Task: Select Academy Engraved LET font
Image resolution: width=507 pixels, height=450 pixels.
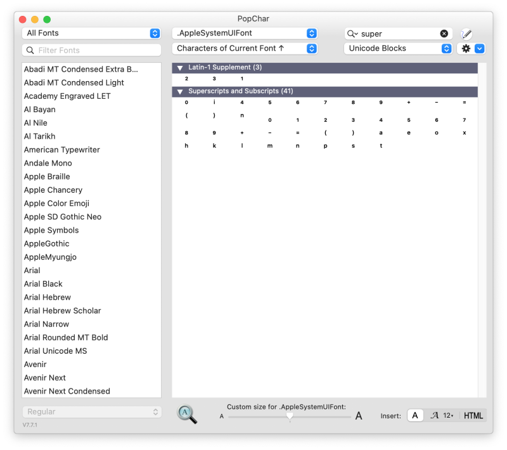Action: pos(92,96)
